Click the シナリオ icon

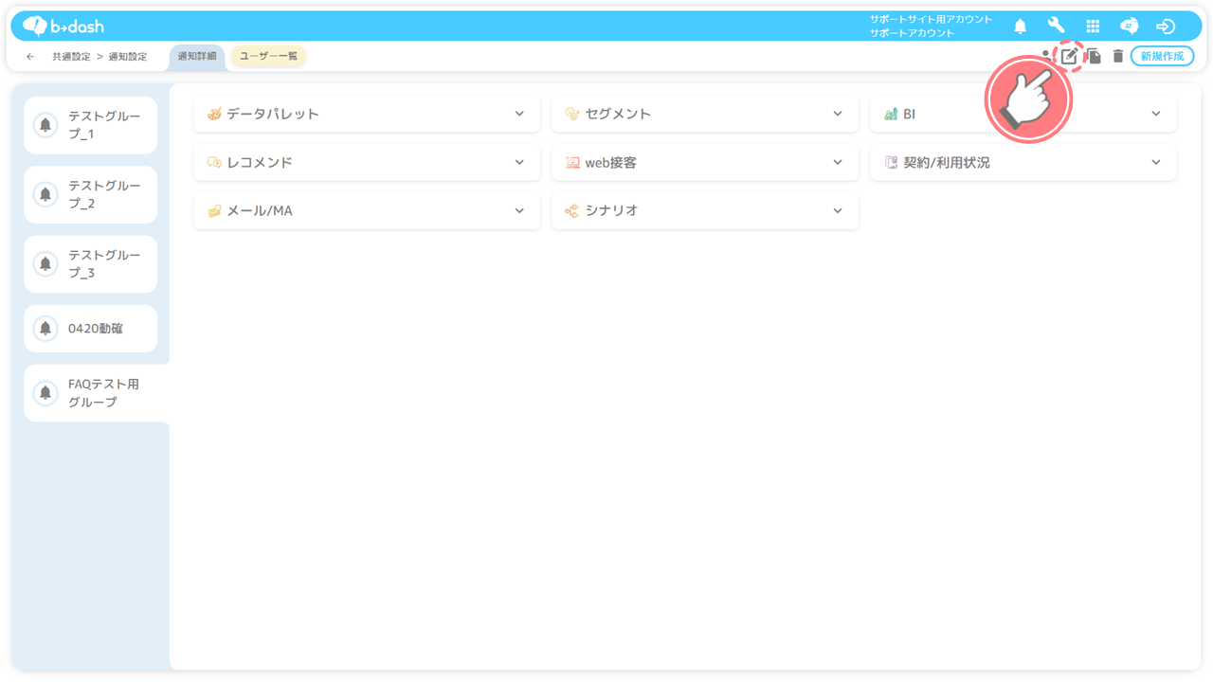(x=572, y=211)
